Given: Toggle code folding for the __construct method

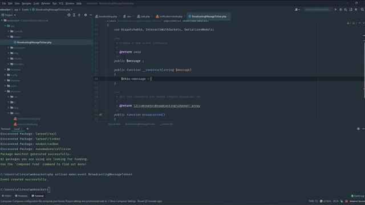Looking at the screenshot, I should (x=106, y=69).
